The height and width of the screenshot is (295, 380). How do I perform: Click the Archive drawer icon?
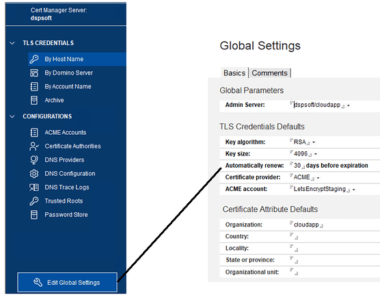[34, 100]
